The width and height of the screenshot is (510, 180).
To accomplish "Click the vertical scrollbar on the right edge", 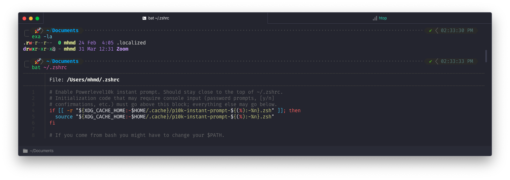I will [x=486, y=56].
